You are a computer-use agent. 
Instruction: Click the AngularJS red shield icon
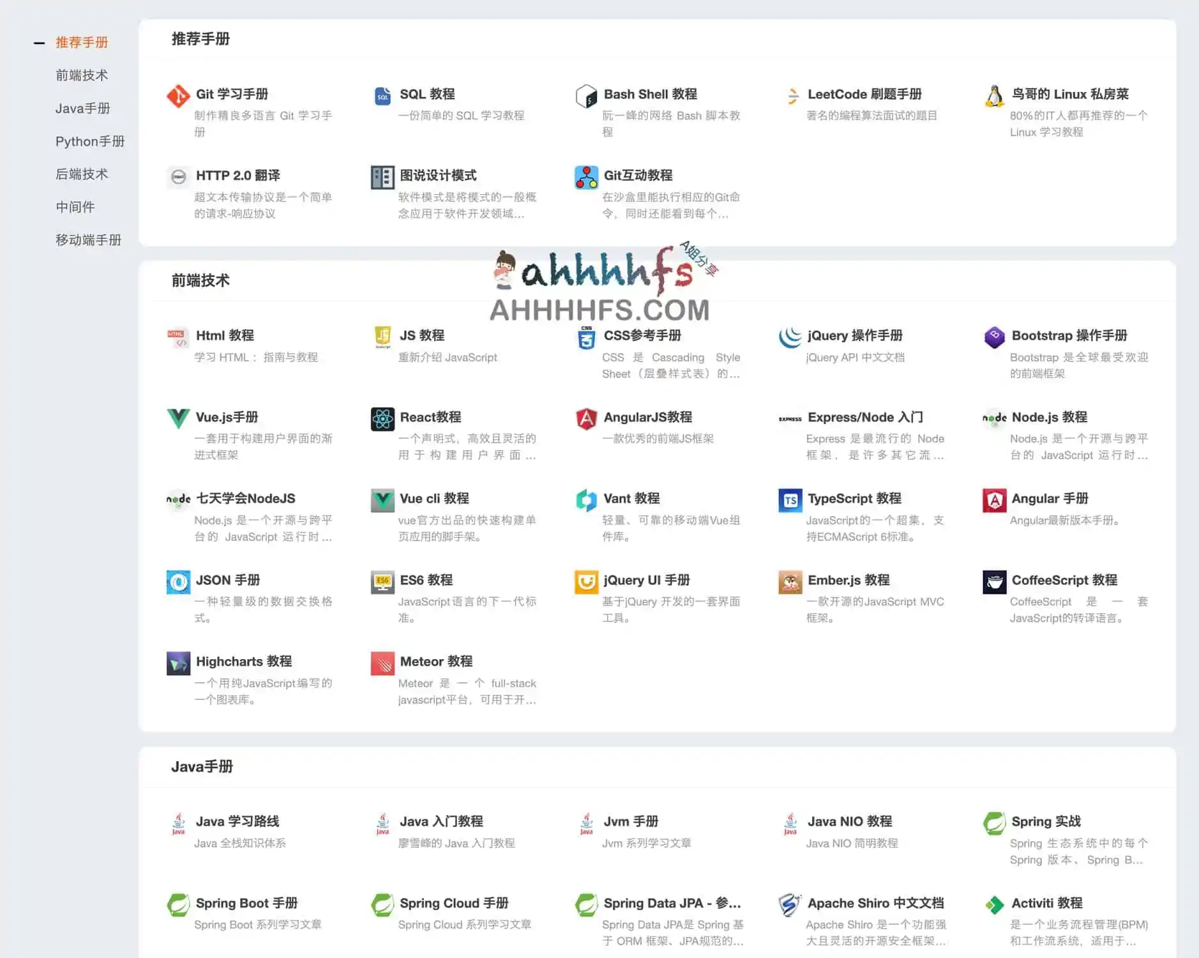(x=586, y=419)
